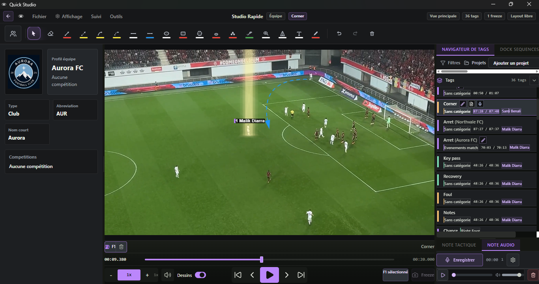The image size is (539, 284).
Task: Step one frame forward
Action: coord(287,275)
